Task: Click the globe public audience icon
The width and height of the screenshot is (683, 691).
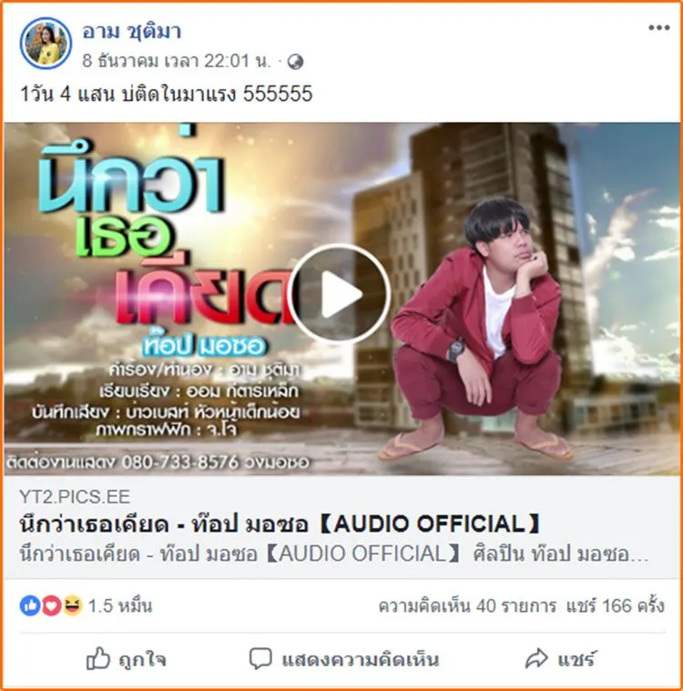Action: pos(295,62)
